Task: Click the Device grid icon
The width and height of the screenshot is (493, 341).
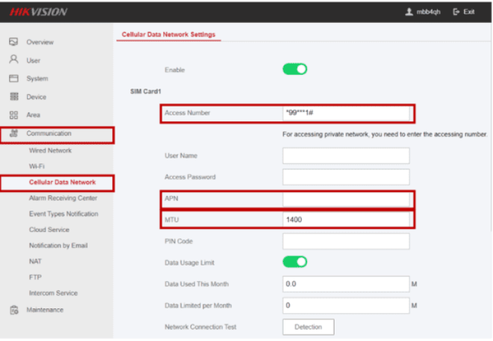Action: click(13, 96)
